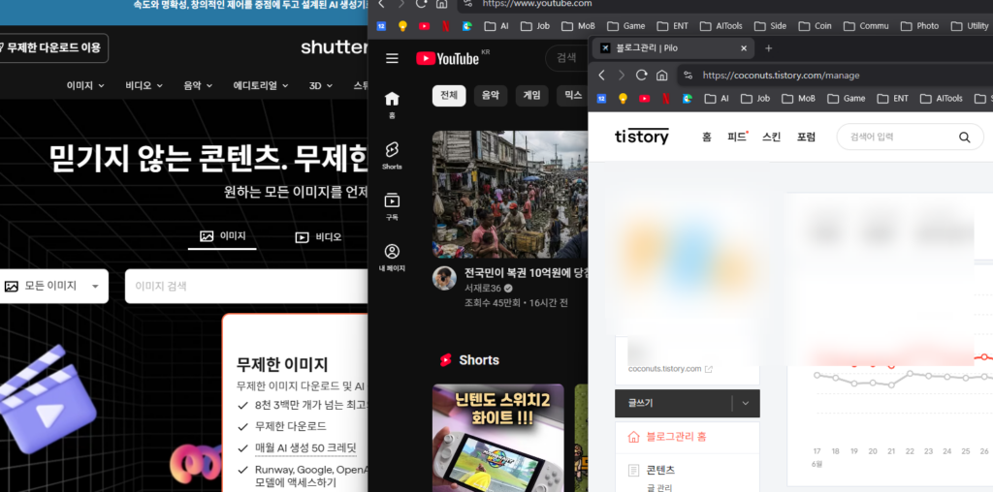Open YouTube hamburger guide menu
The height and width of the screenshot is (492, 993).
click(392, 58)
